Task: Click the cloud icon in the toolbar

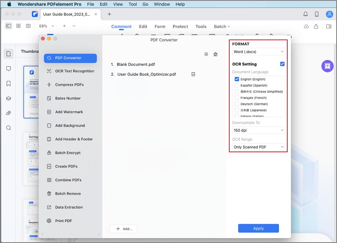Action: (x=306, y=26)
